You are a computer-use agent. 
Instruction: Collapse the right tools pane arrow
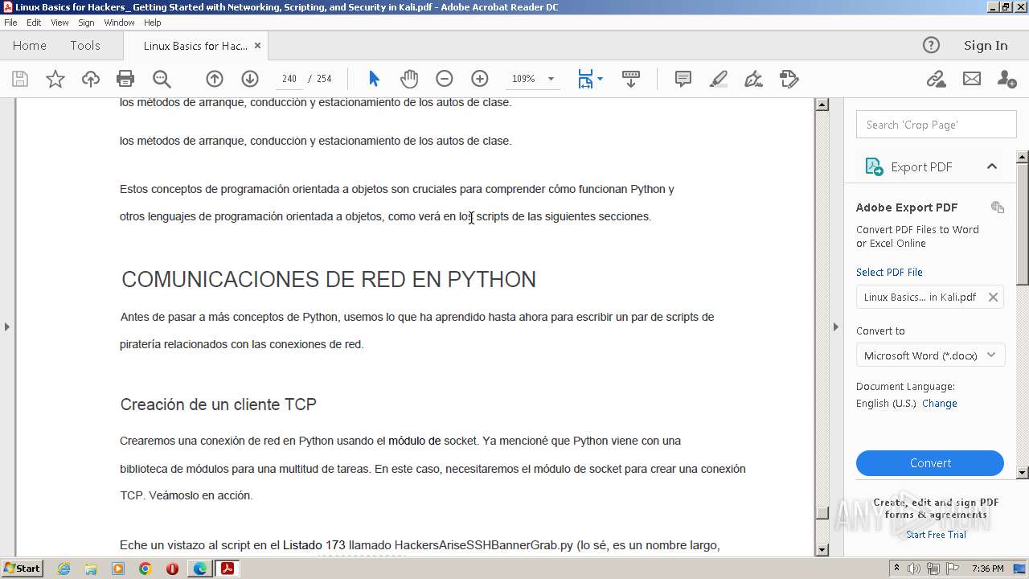(835, 326)
